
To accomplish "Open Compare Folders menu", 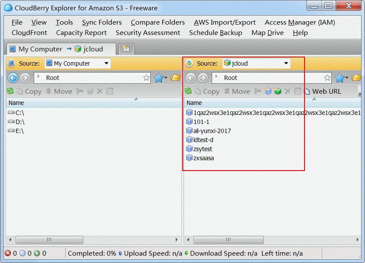I will [158, 22].
